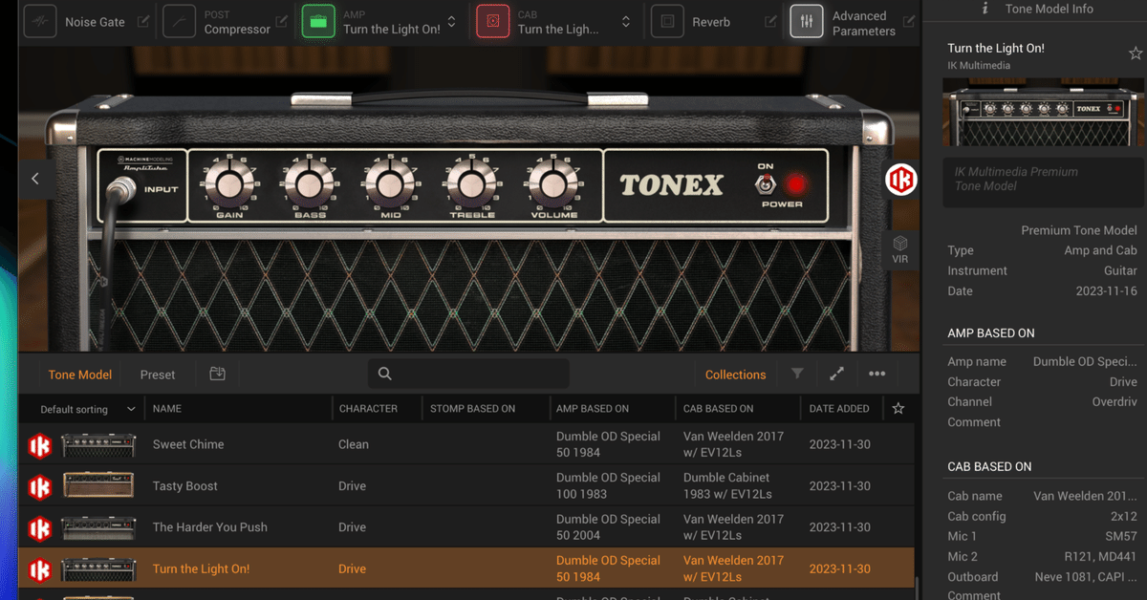Open the CAB model selector arrows
This screenshot has width=1147, height=600.
[x=626, y=21]
